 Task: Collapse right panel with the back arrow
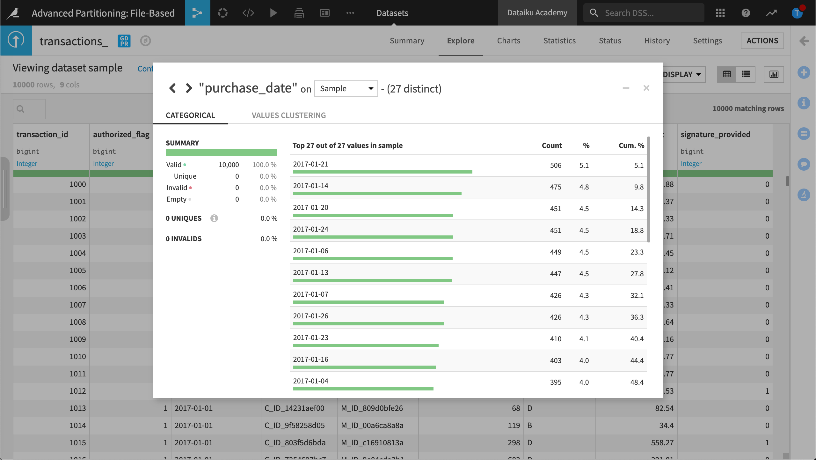pyautogui.click(x=804, y=41)
